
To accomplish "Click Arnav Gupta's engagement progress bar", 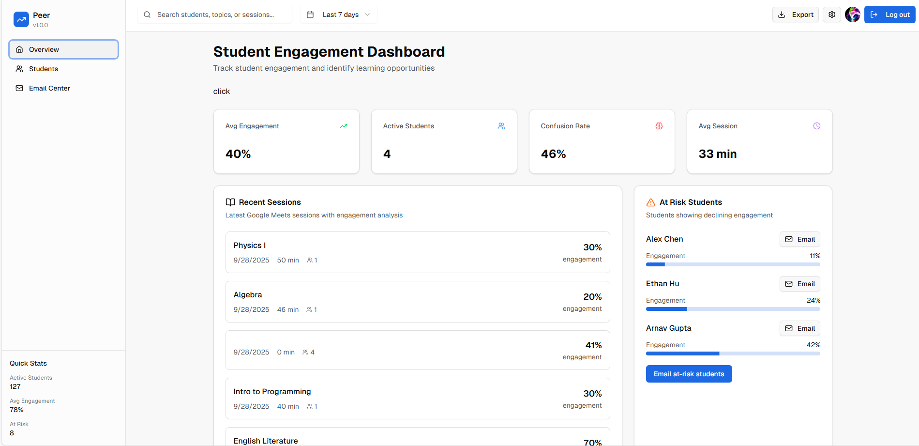I will pos(733,354).
